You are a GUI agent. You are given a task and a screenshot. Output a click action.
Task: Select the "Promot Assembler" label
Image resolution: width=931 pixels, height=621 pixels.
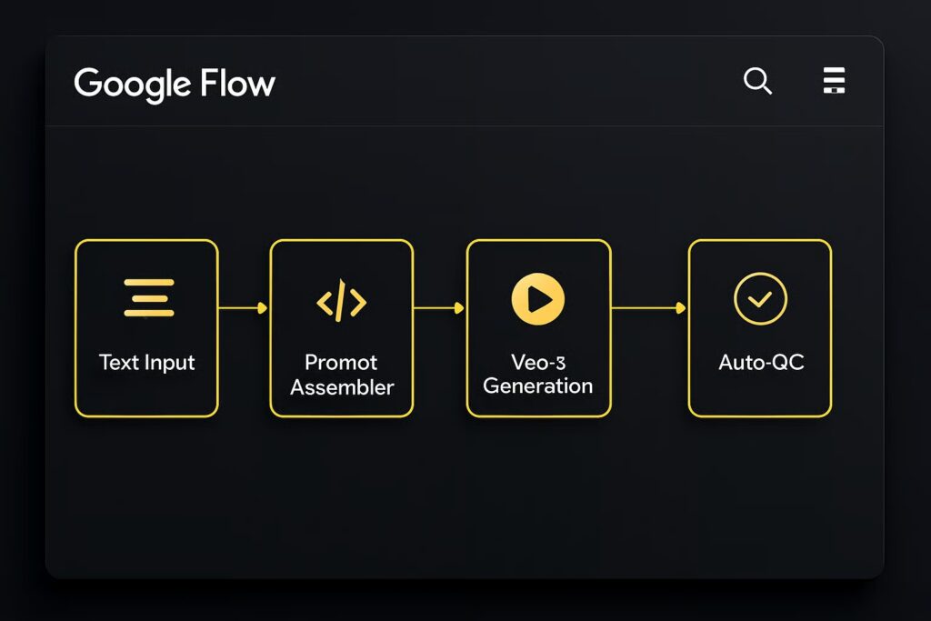(x=342, y=375)
